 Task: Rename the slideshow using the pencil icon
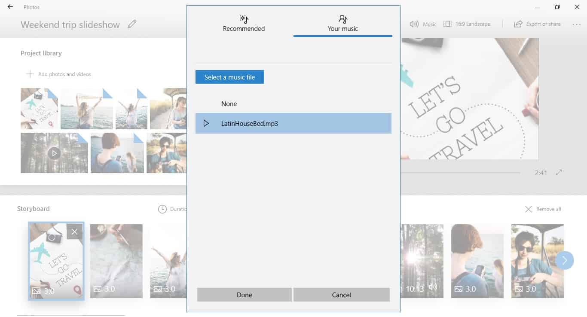[132, 24]
